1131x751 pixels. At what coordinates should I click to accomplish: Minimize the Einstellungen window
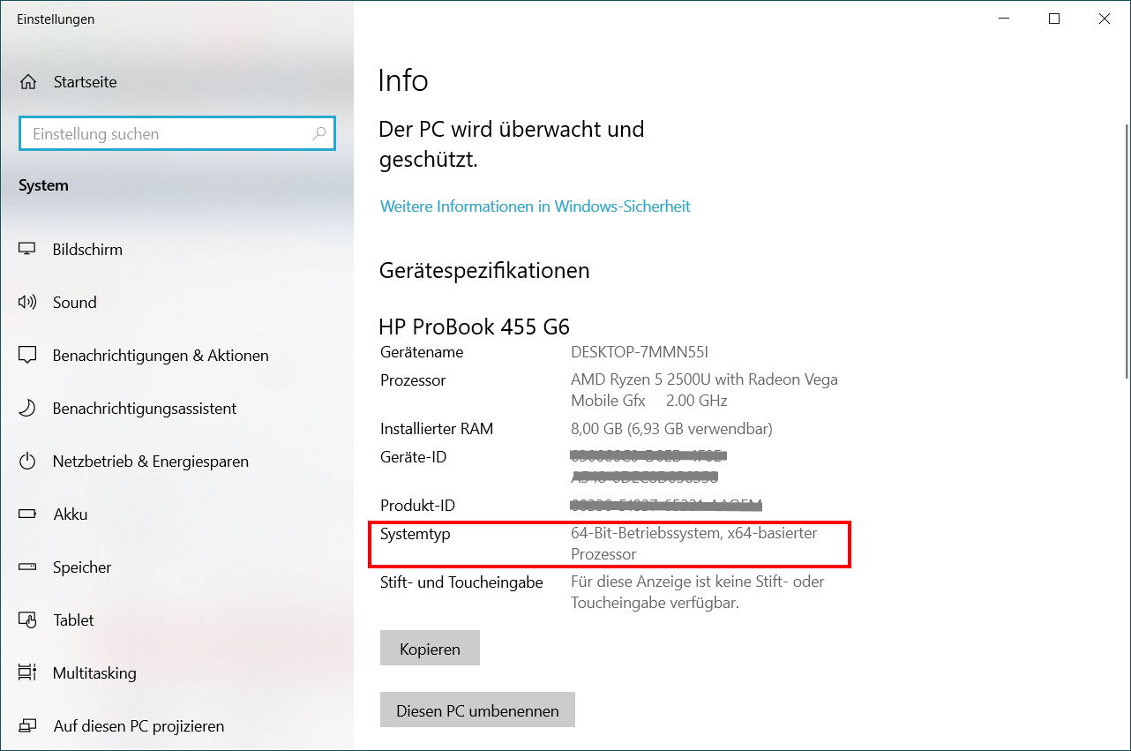click(1003, 19)
